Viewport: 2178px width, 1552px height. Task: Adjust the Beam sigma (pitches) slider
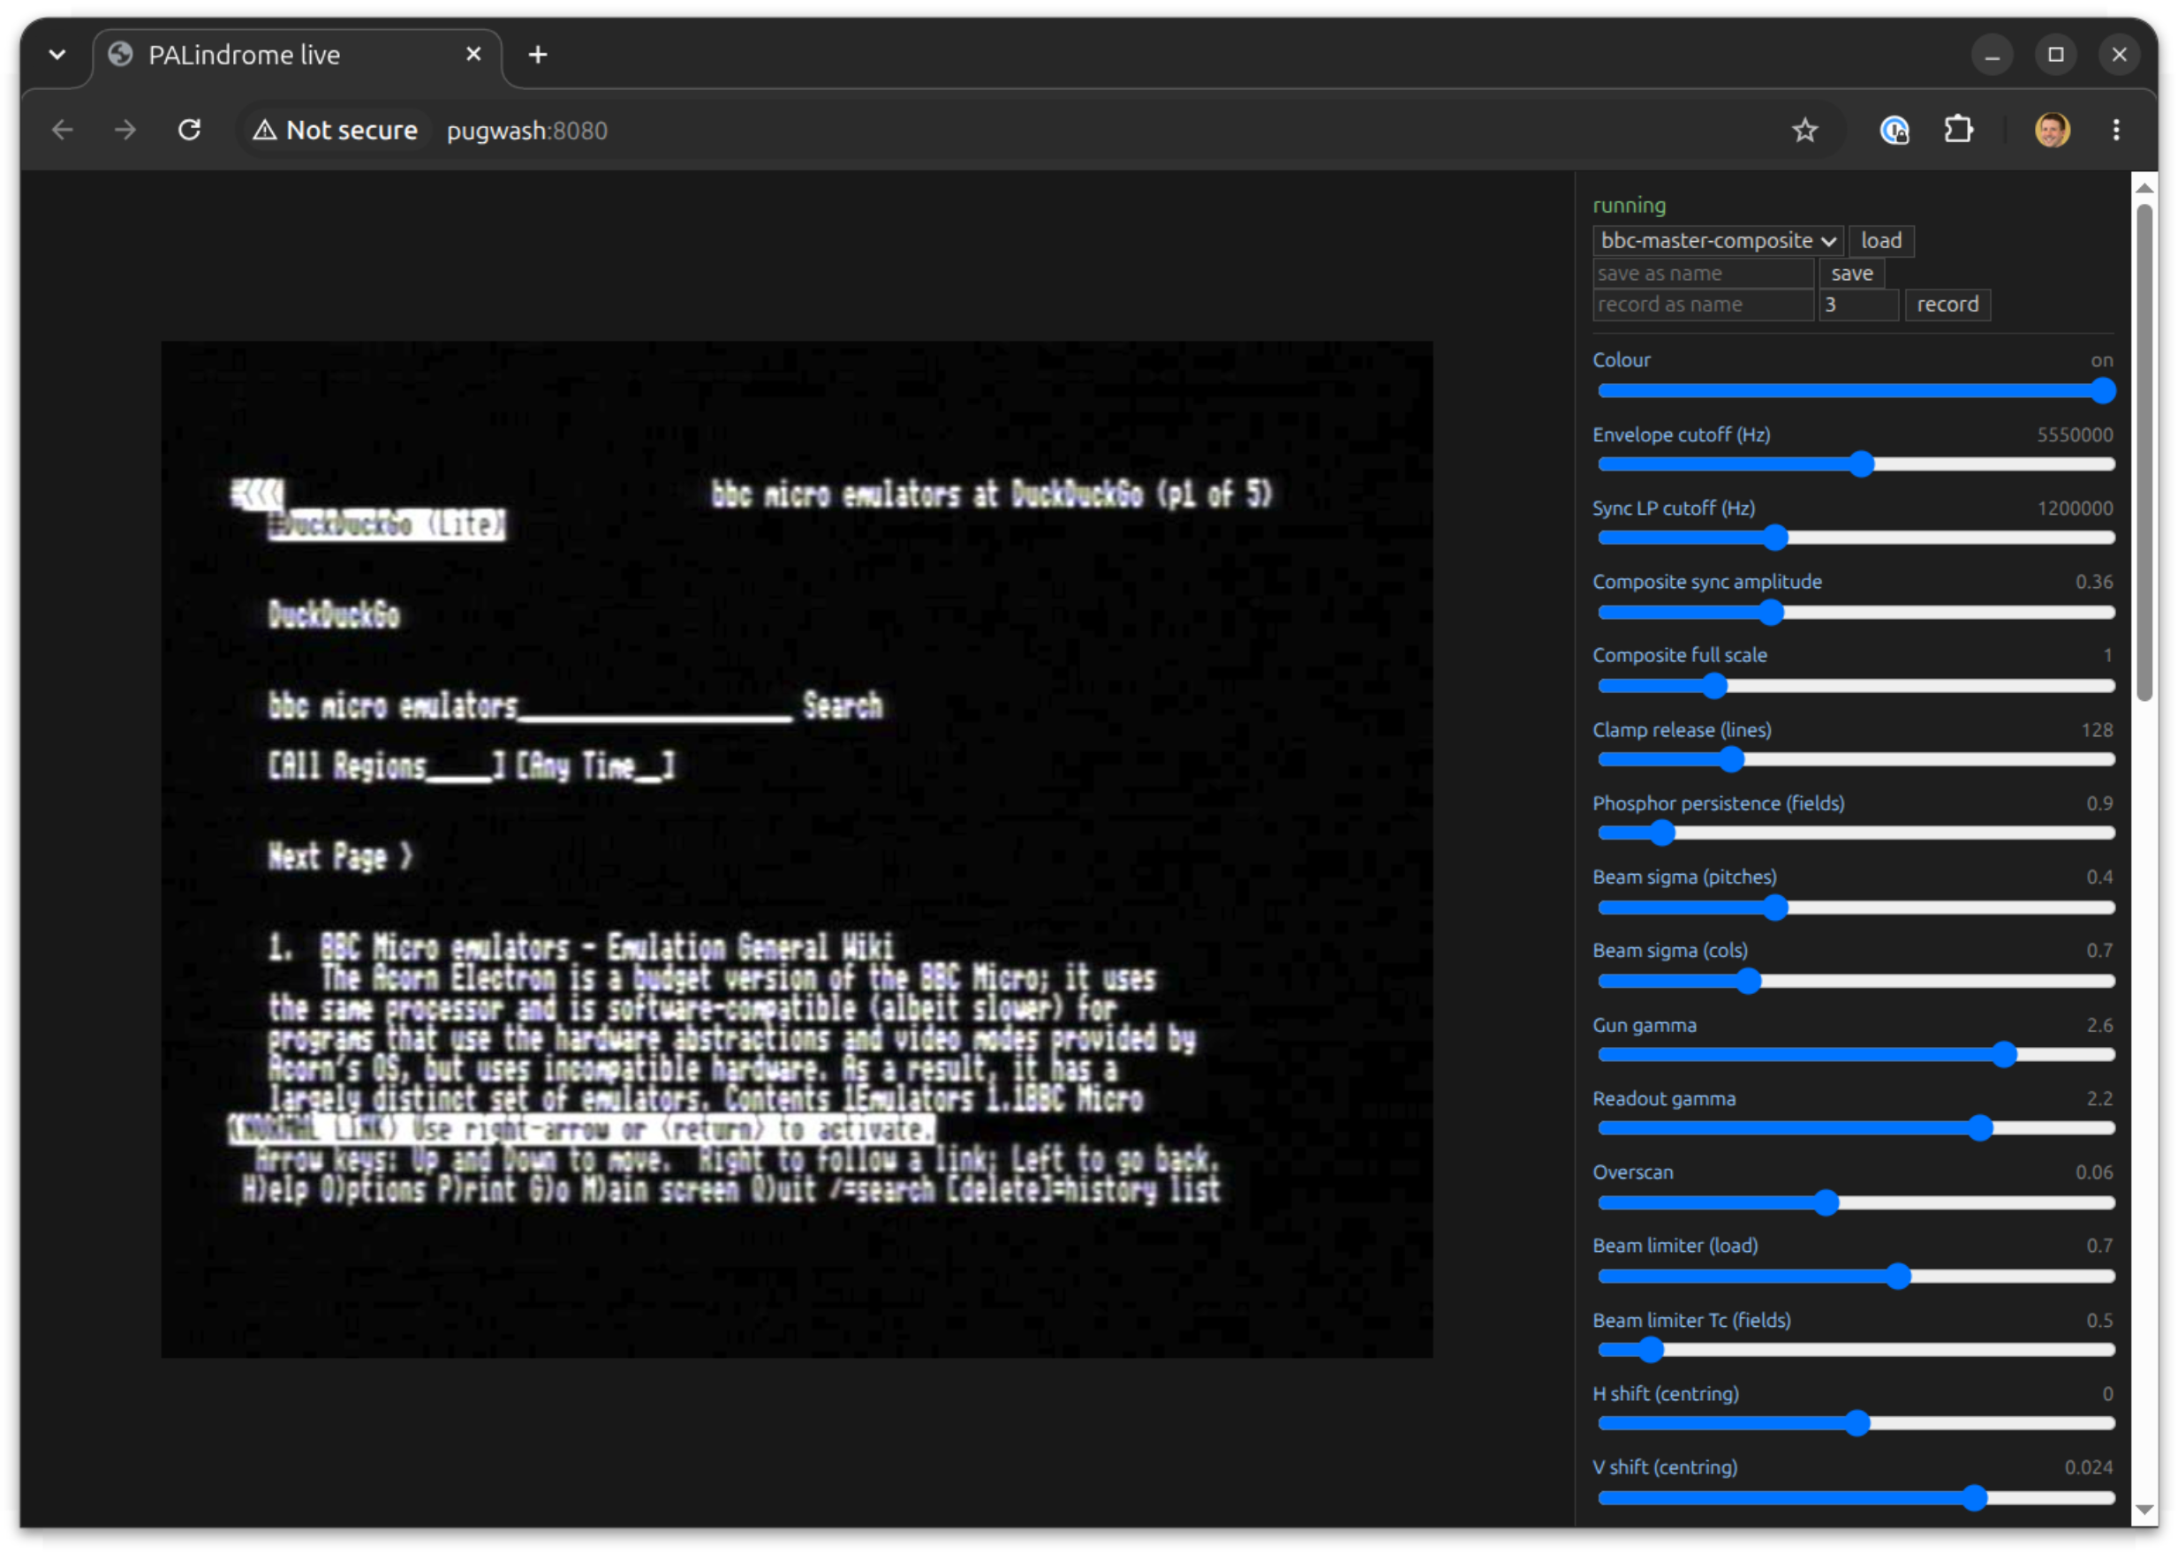point(1855,908)
